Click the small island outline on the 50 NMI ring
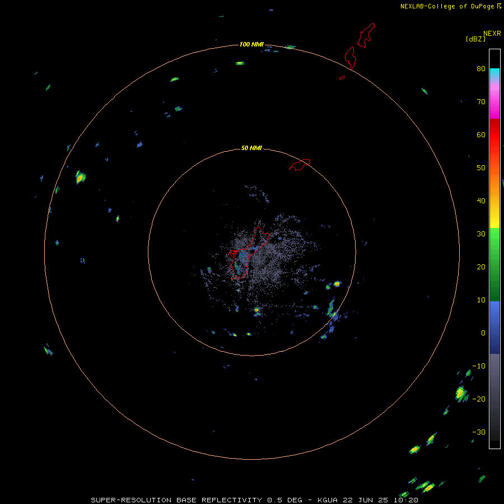This screenshot has height=504, width=504. click(300, 164)
